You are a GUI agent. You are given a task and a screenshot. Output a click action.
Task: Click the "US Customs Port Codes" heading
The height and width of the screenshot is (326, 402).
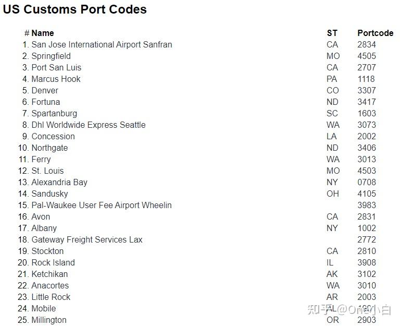point(75,9)
